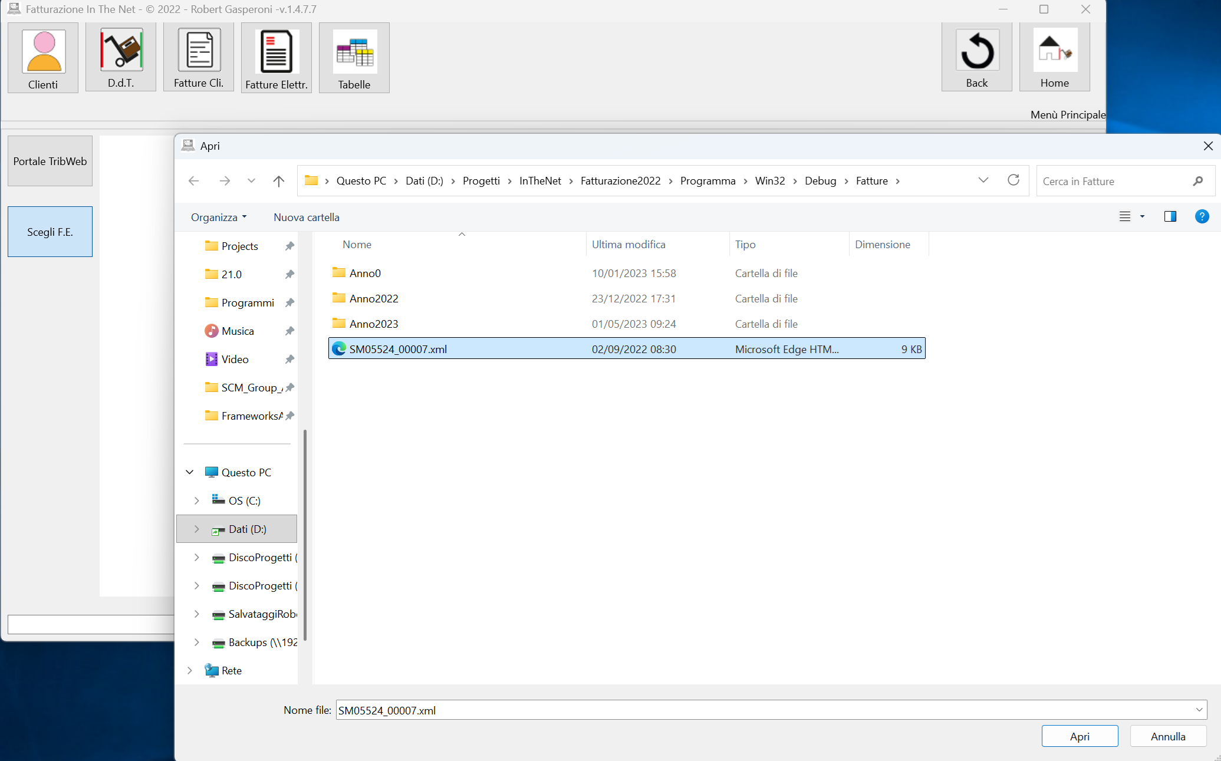1221x761 pixels.
Task: Go up one folder level
Action: pyautogui.click(x=279, y=181)
